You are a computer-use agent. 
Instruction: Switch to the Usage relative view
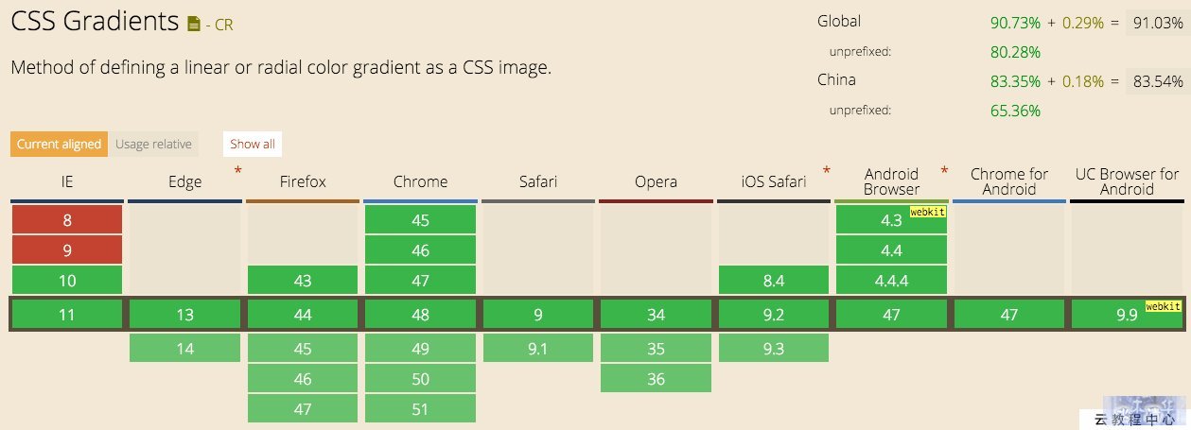tap(154, 145)
